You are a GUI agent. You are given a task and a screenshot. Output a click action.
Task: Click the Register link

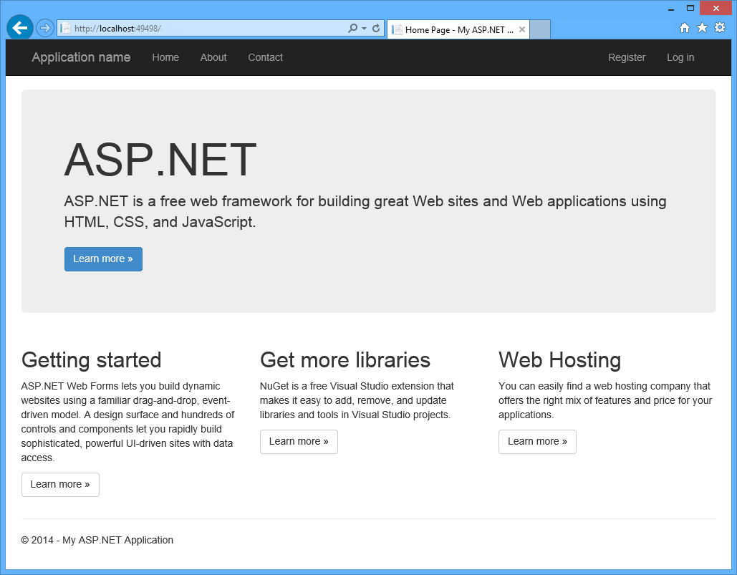(x=627, y=57)
